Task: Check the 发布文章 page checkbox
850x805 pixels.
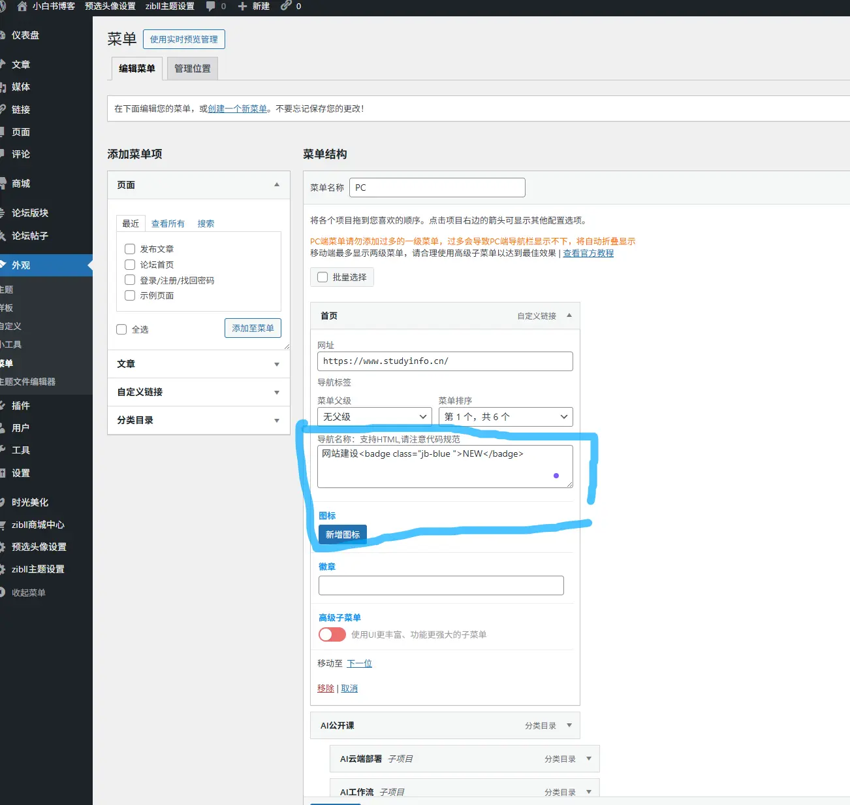Action: [130, 249]
